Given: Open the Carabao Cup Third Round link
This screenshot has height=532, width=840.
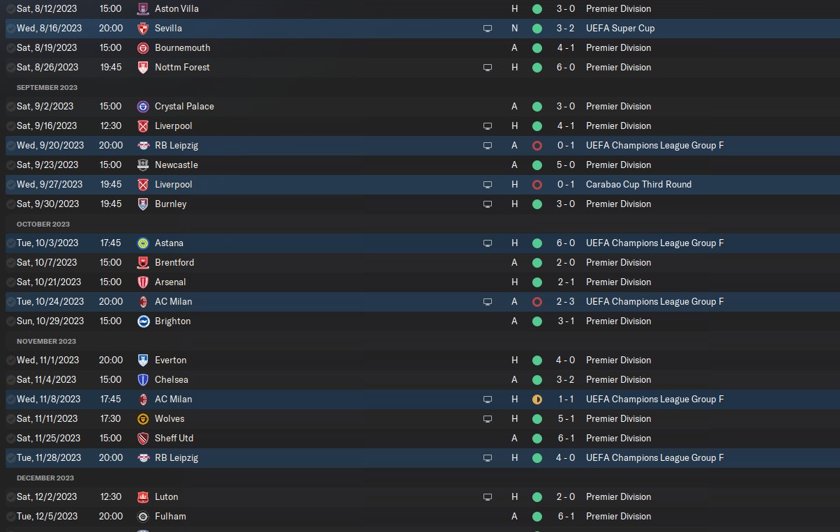Looking at the screenshot, I should click(x=638, y=185).
